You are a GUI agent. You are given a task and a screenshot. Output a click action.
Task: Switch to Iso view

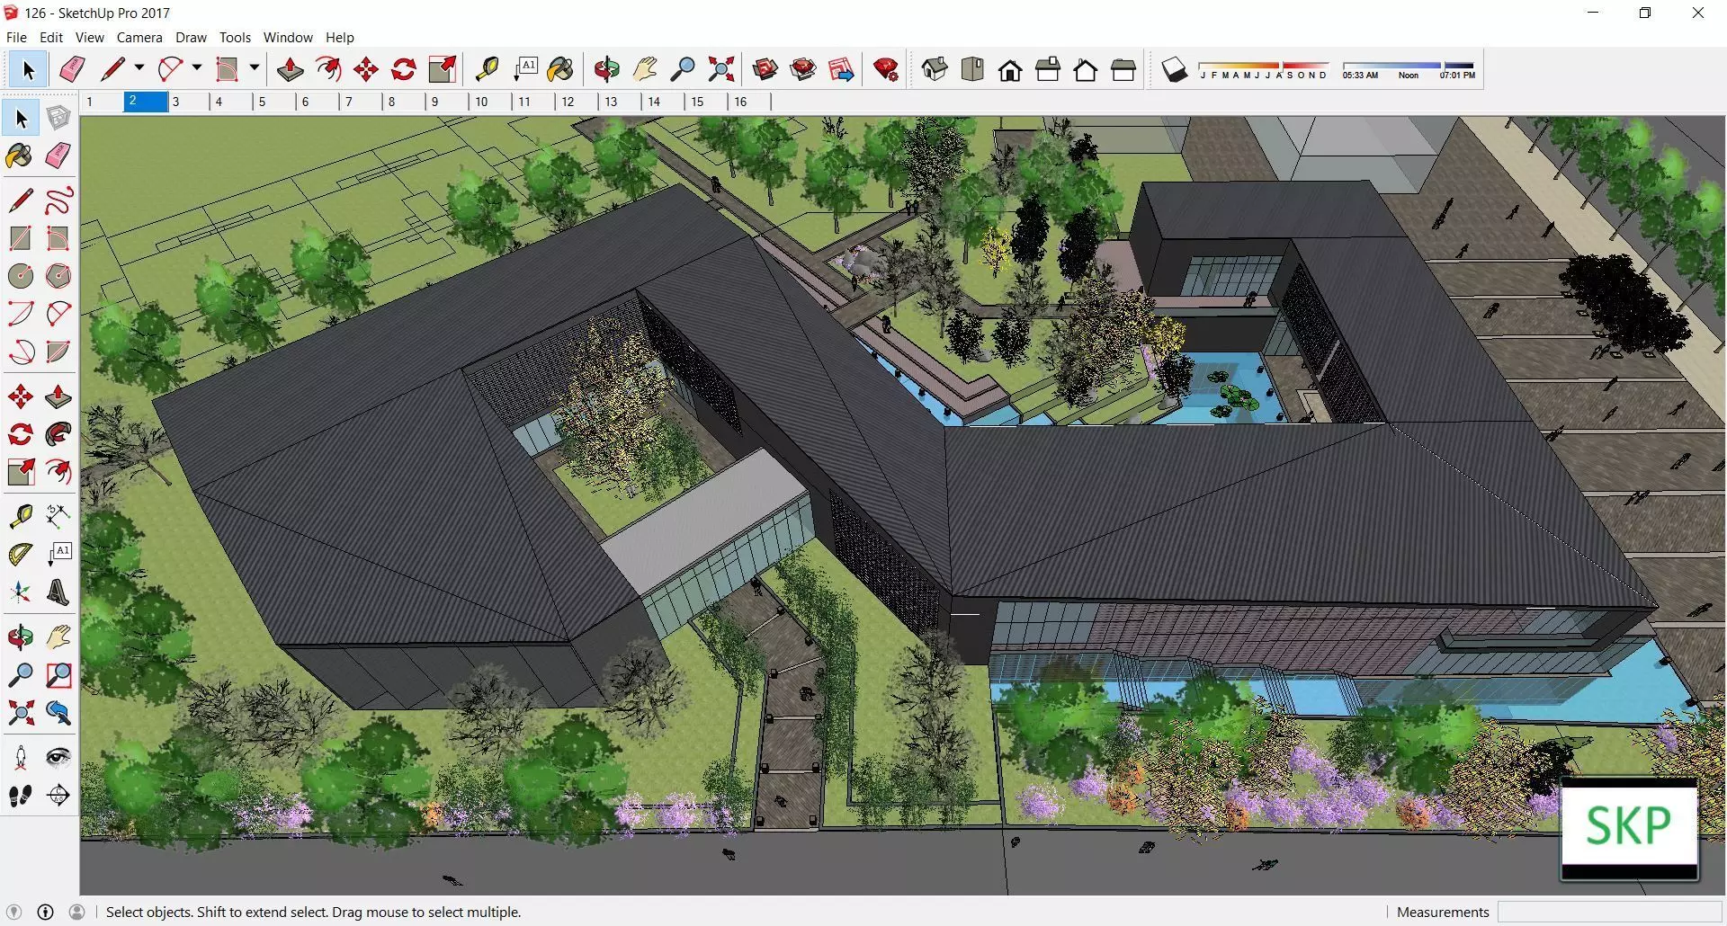click(x=935, y=69)
